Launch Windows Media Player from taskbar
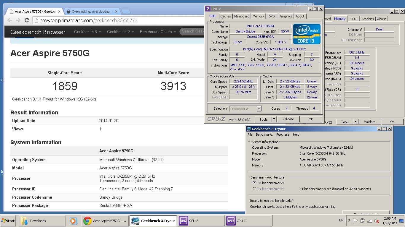 (74, 221)
